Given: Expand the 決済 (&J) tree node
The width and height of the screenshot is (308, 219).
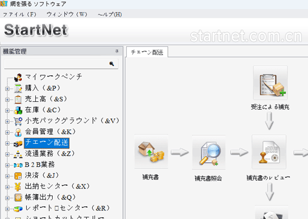Looking at the screenshot, I should point(7,176).
